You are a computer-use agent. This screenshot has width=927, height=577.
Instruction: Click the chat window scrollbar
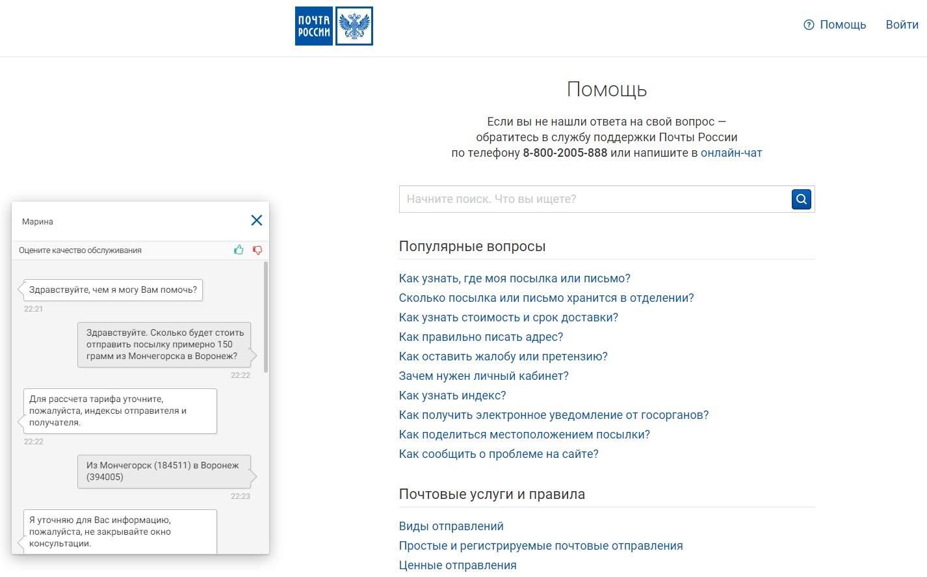tap(266, 317)
